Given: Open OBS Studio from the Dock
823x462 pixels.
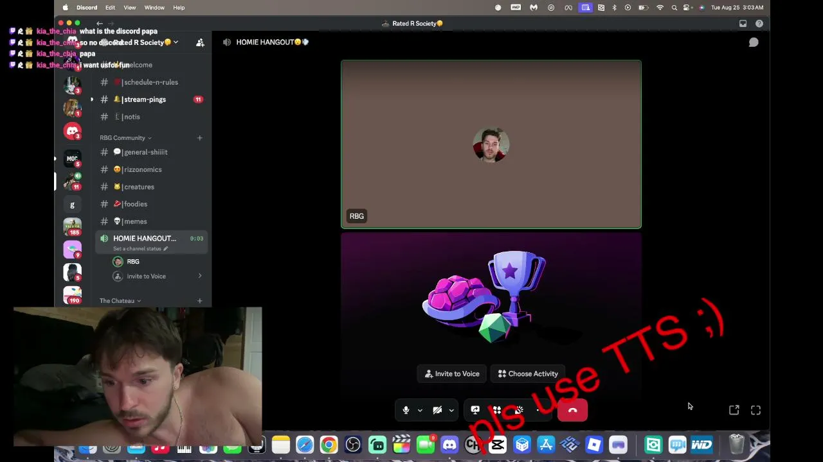Looking at the screenshot, I should click(x=353, y=445).
